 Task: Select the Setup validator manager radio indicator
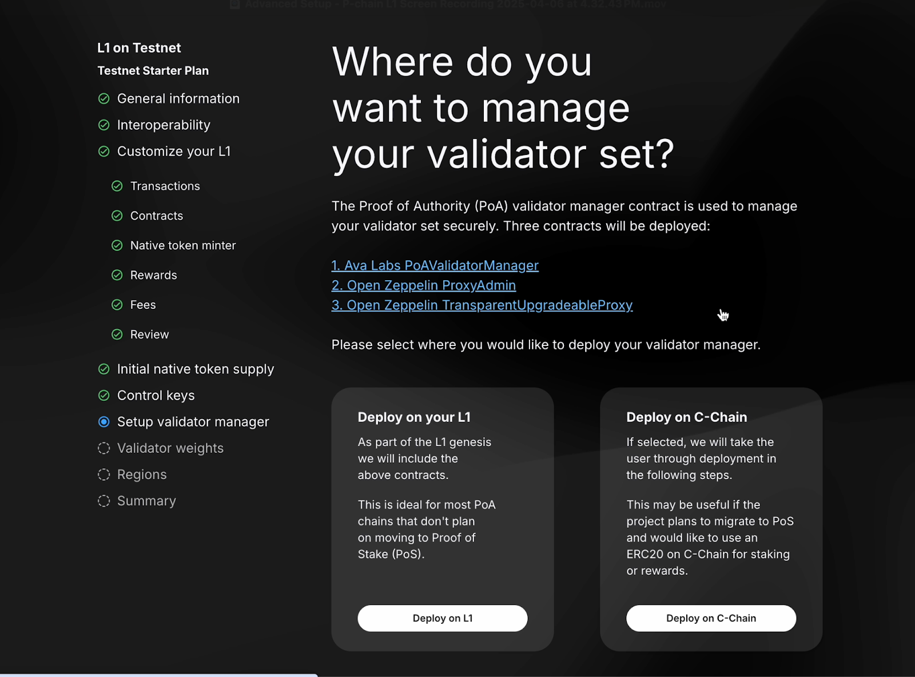(104, 421)
